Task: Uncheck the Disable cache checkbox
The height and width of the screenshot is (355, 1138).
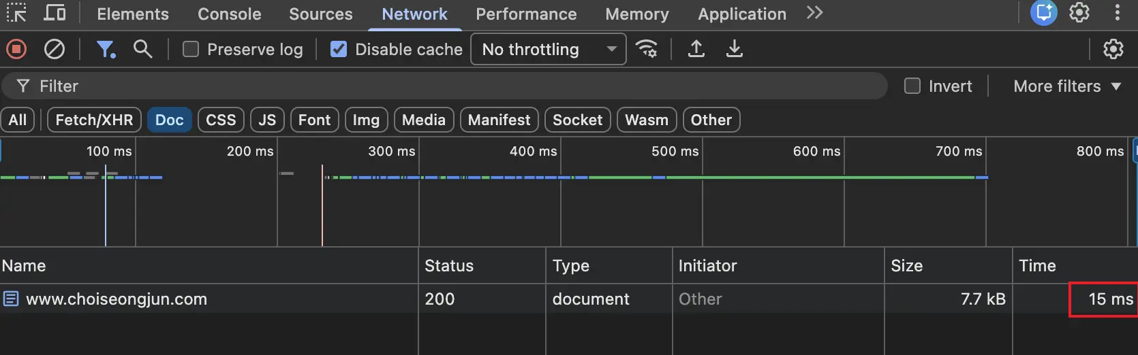Action: [x=339, y=50]
